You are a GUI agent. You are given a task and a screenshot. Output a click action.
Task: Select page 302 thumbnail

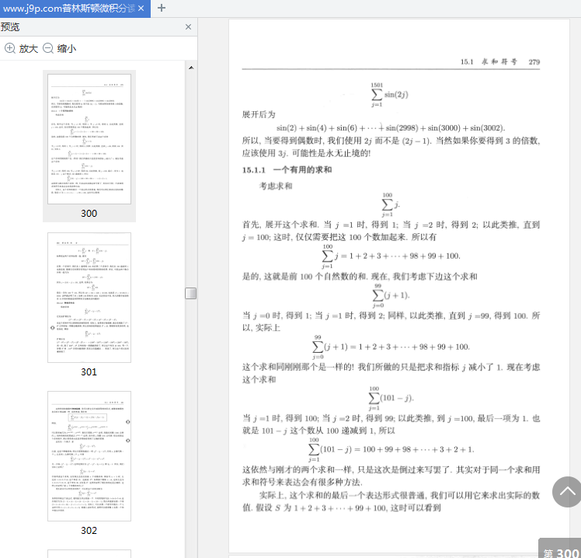click(89, 456)
